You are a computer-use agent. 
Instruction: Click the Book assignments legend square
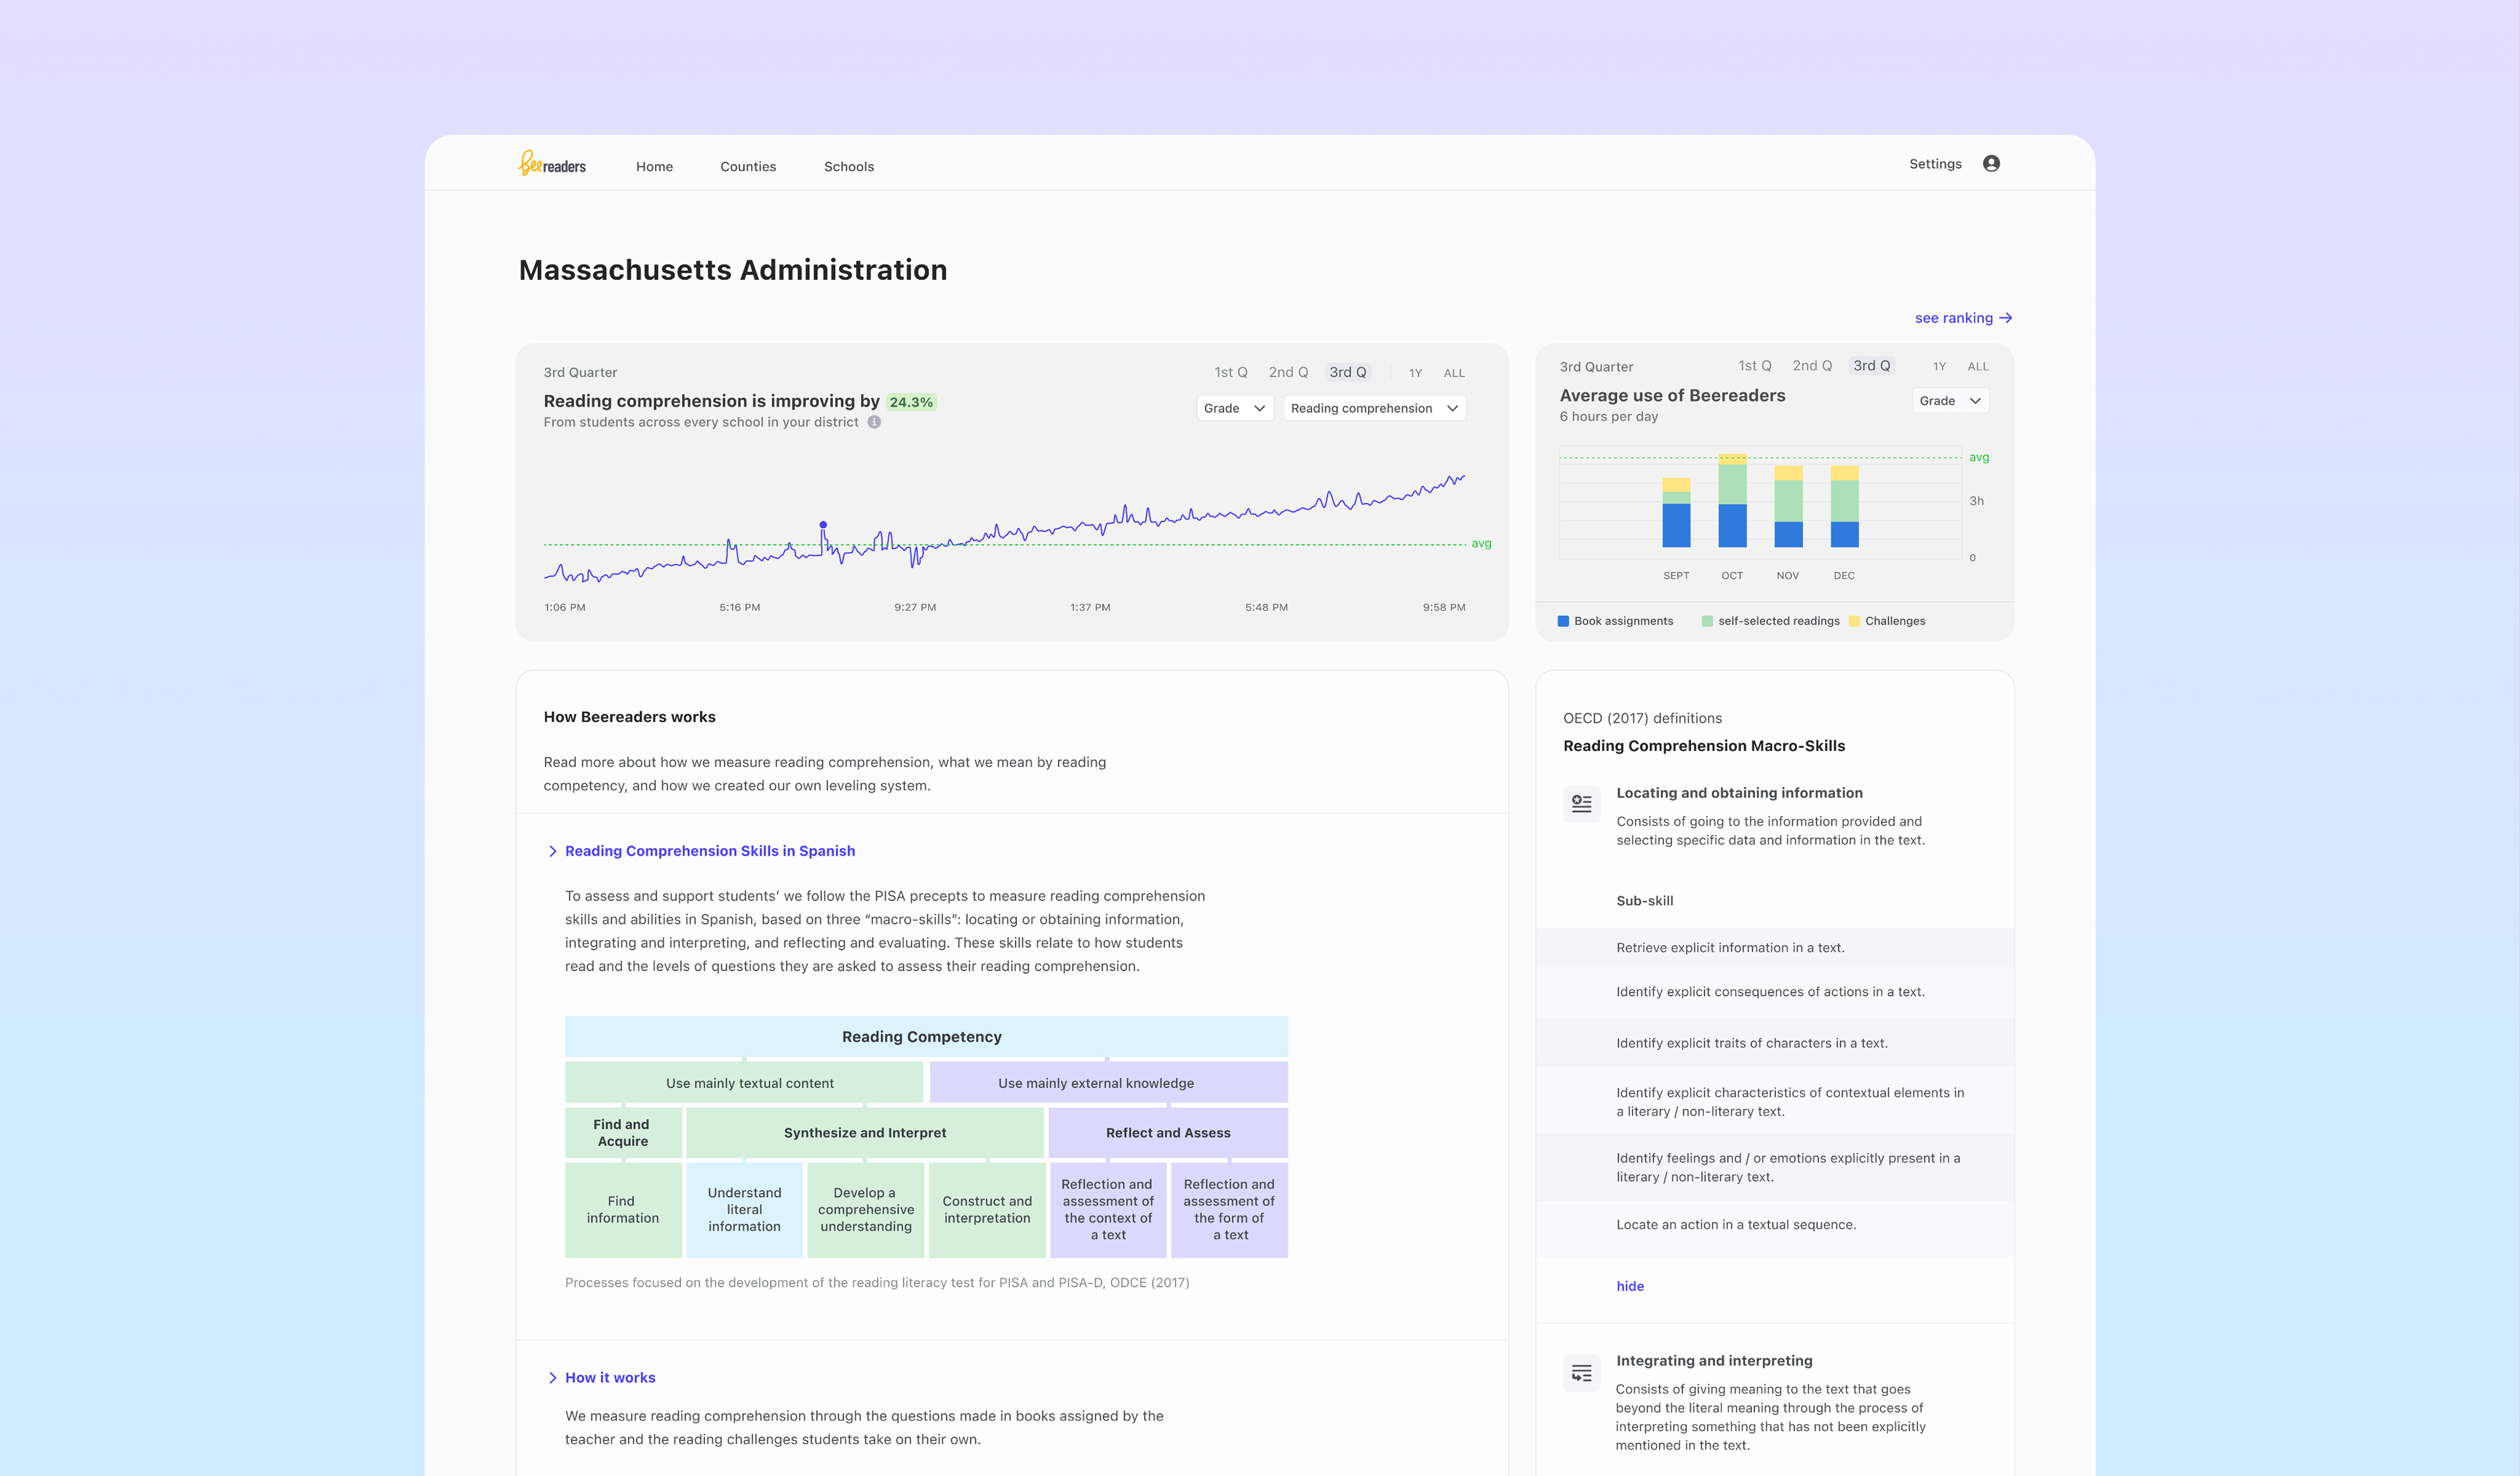click(x=1563, y=621)
